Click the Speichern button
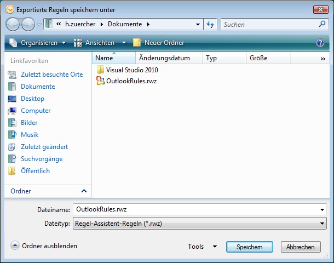 (250, 247)
